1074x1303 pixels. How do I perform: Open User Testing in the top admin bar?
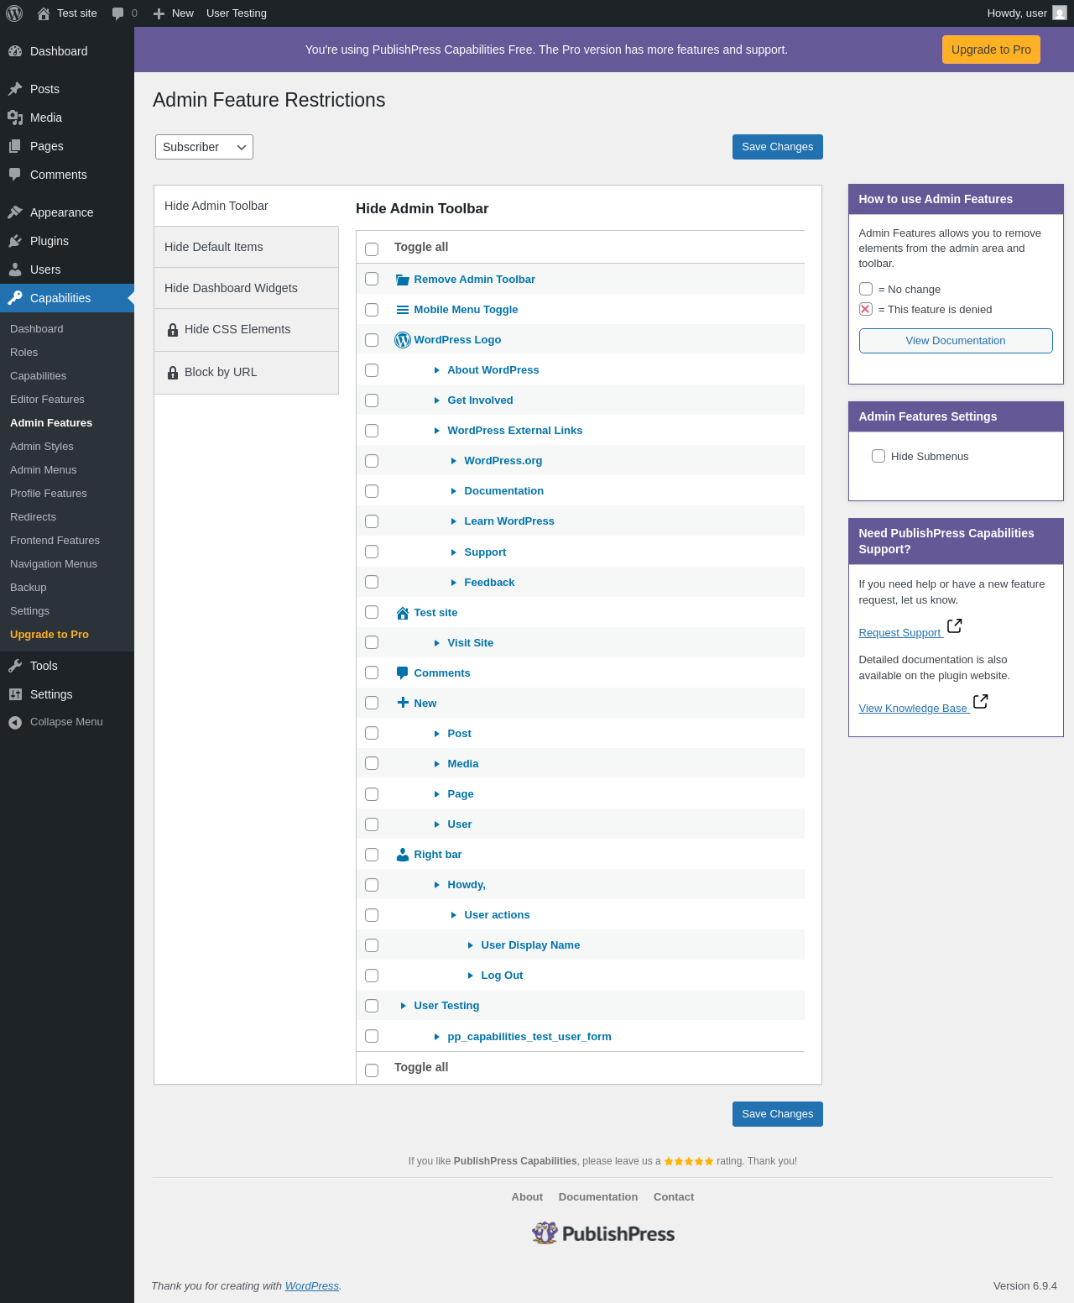click(x=237, y=13)
